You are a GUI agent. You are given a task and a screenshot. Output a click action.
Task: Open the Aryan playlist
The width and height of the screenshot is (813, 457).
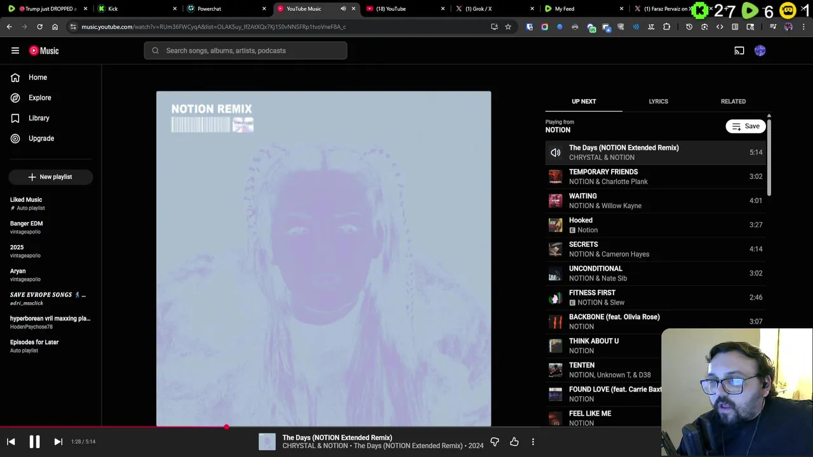pyautogui.click(x=51, y=275)
